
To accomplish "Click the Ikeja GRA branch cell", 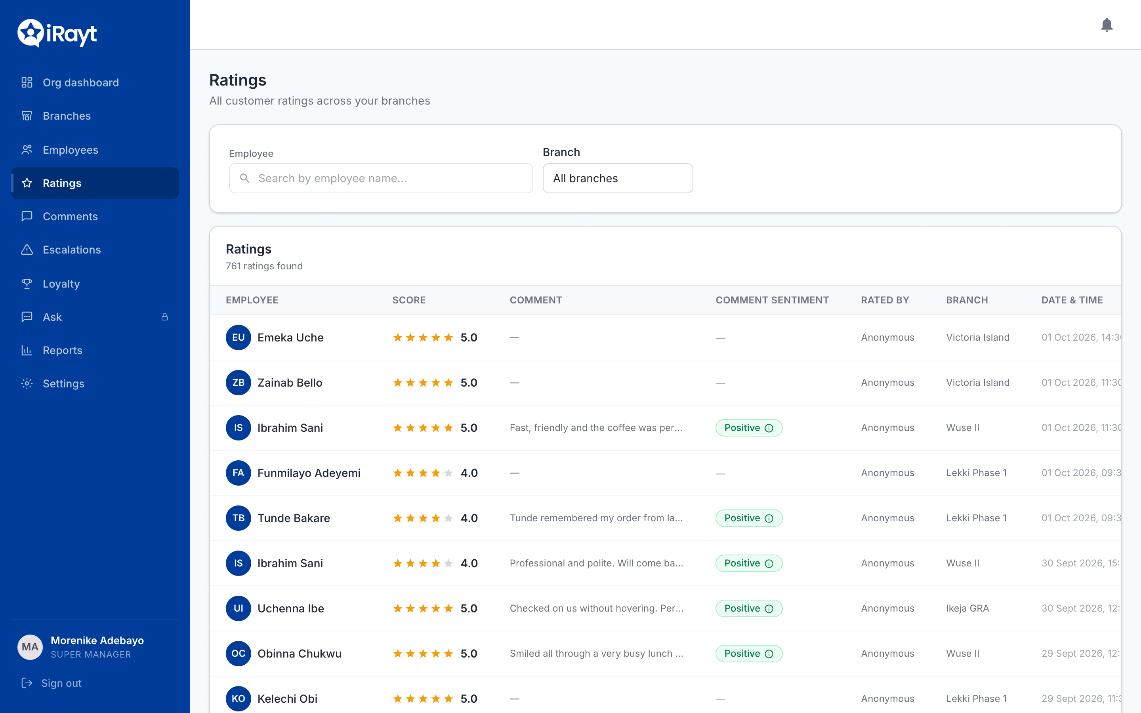I will click(x=967, y=609).
